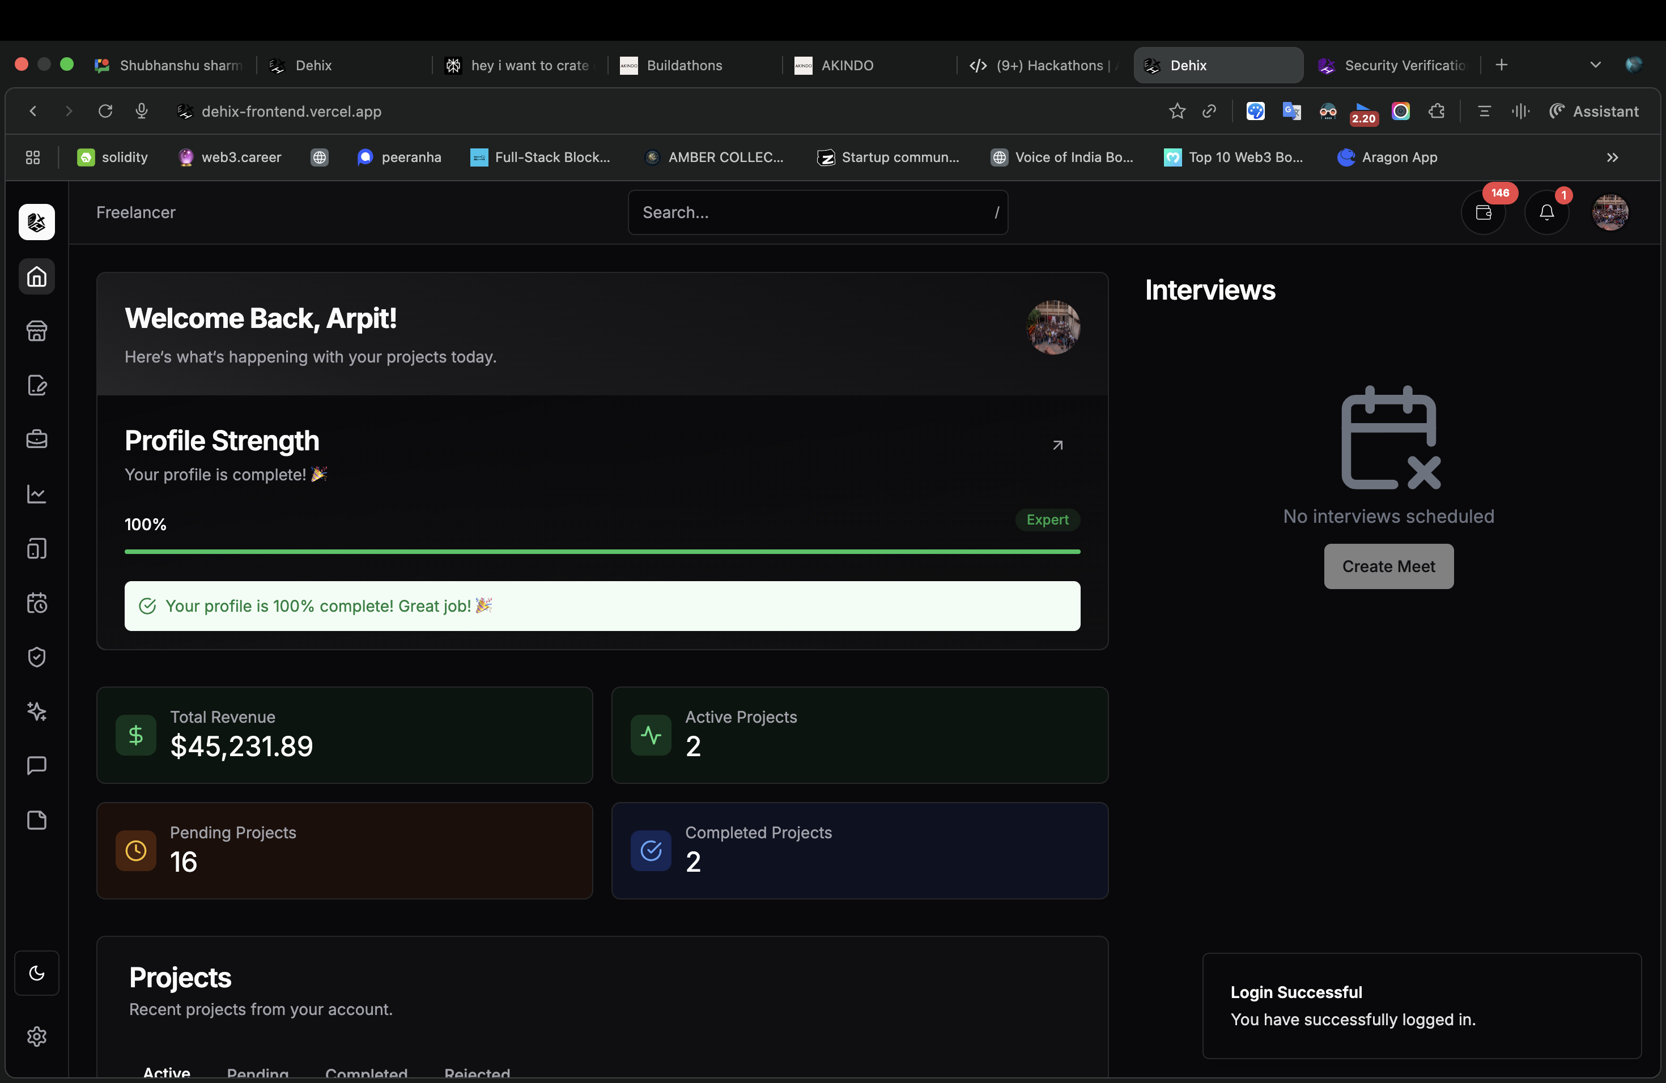Screen dimensions: 1666x1083
Task: Open the wallet icon with 146 badge
Action: [x=1484, y=212]
